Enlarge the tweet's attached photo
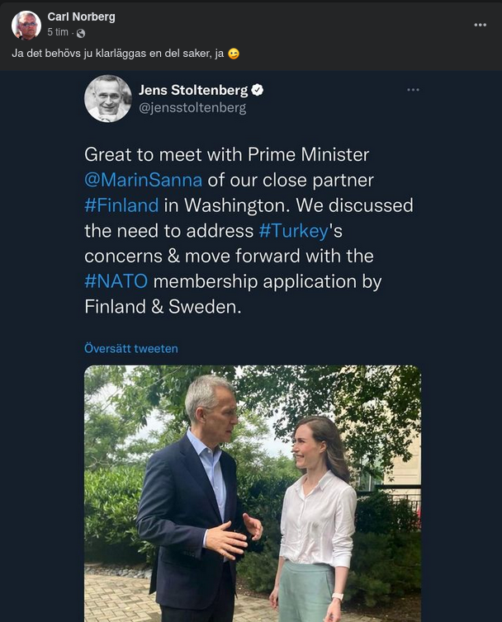Screen dimensions: 502x622 252,493
